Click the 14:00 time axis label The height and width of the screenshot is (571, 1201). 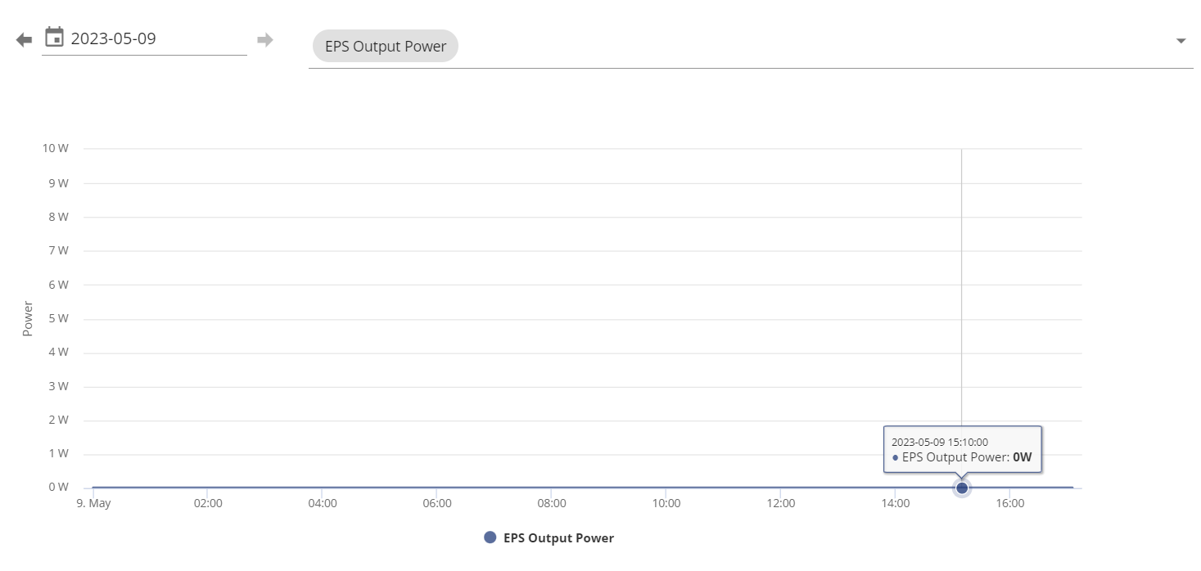tap(896, 504)
